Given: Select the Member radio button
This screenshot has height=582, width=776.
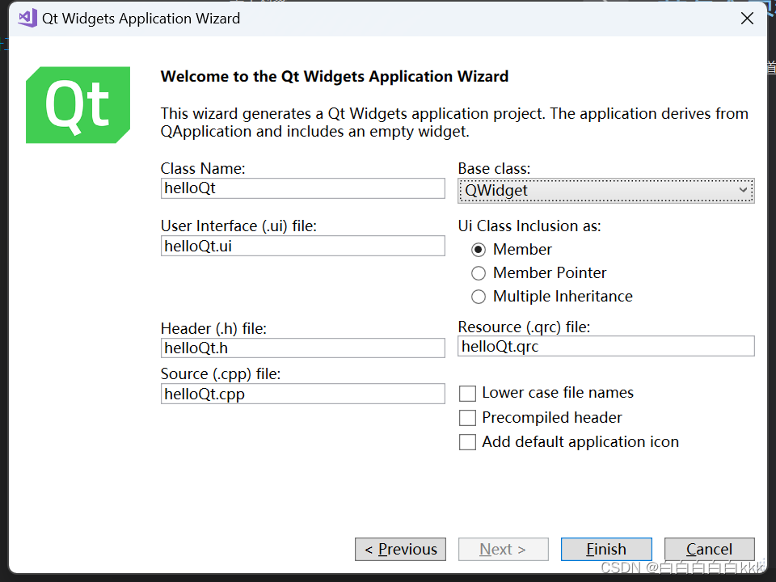Looking at the screenshot, I should [478, 250].
